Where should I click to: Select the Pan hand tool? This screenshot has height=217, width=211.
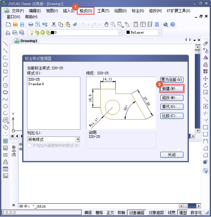click(x=106, y=24)
